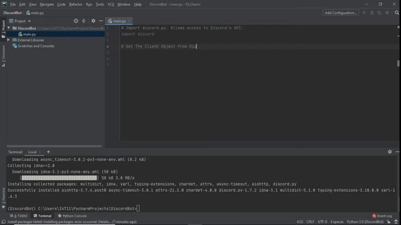Screen dimensions: 401x225
Task: Click the Collapse All icon in Project panel
Action: [83, 21]
